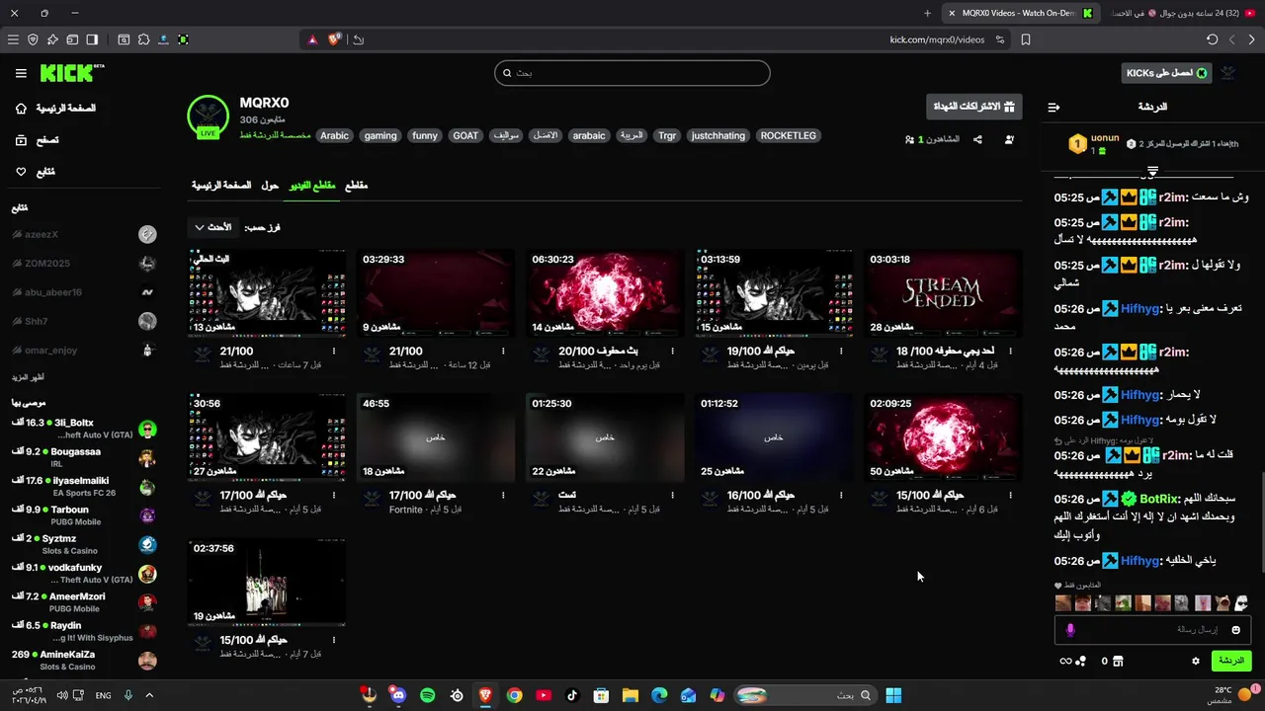1265x711 pixels.
Task: Select the About tab on the channel
Action: (x=269, y=186)
